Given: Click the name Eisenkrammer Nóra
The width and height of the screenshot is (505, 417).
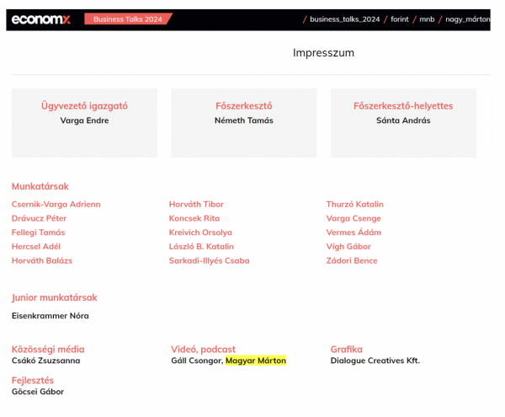Looking at the screenshot, I should point(50,316).
